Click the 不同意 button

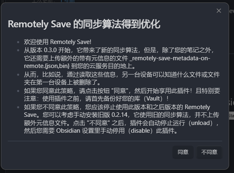click(x=209, y=152)
